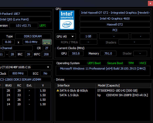
Task: Click the Memory clock 791.0 value
Action: (108, 53)
